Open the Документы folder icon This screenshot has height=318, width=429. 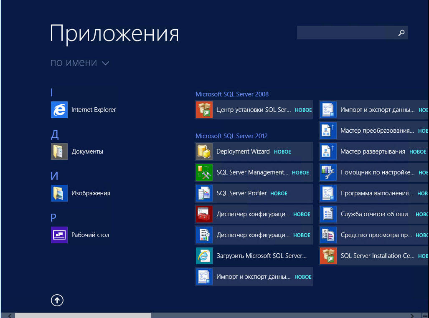coord(59,151)
